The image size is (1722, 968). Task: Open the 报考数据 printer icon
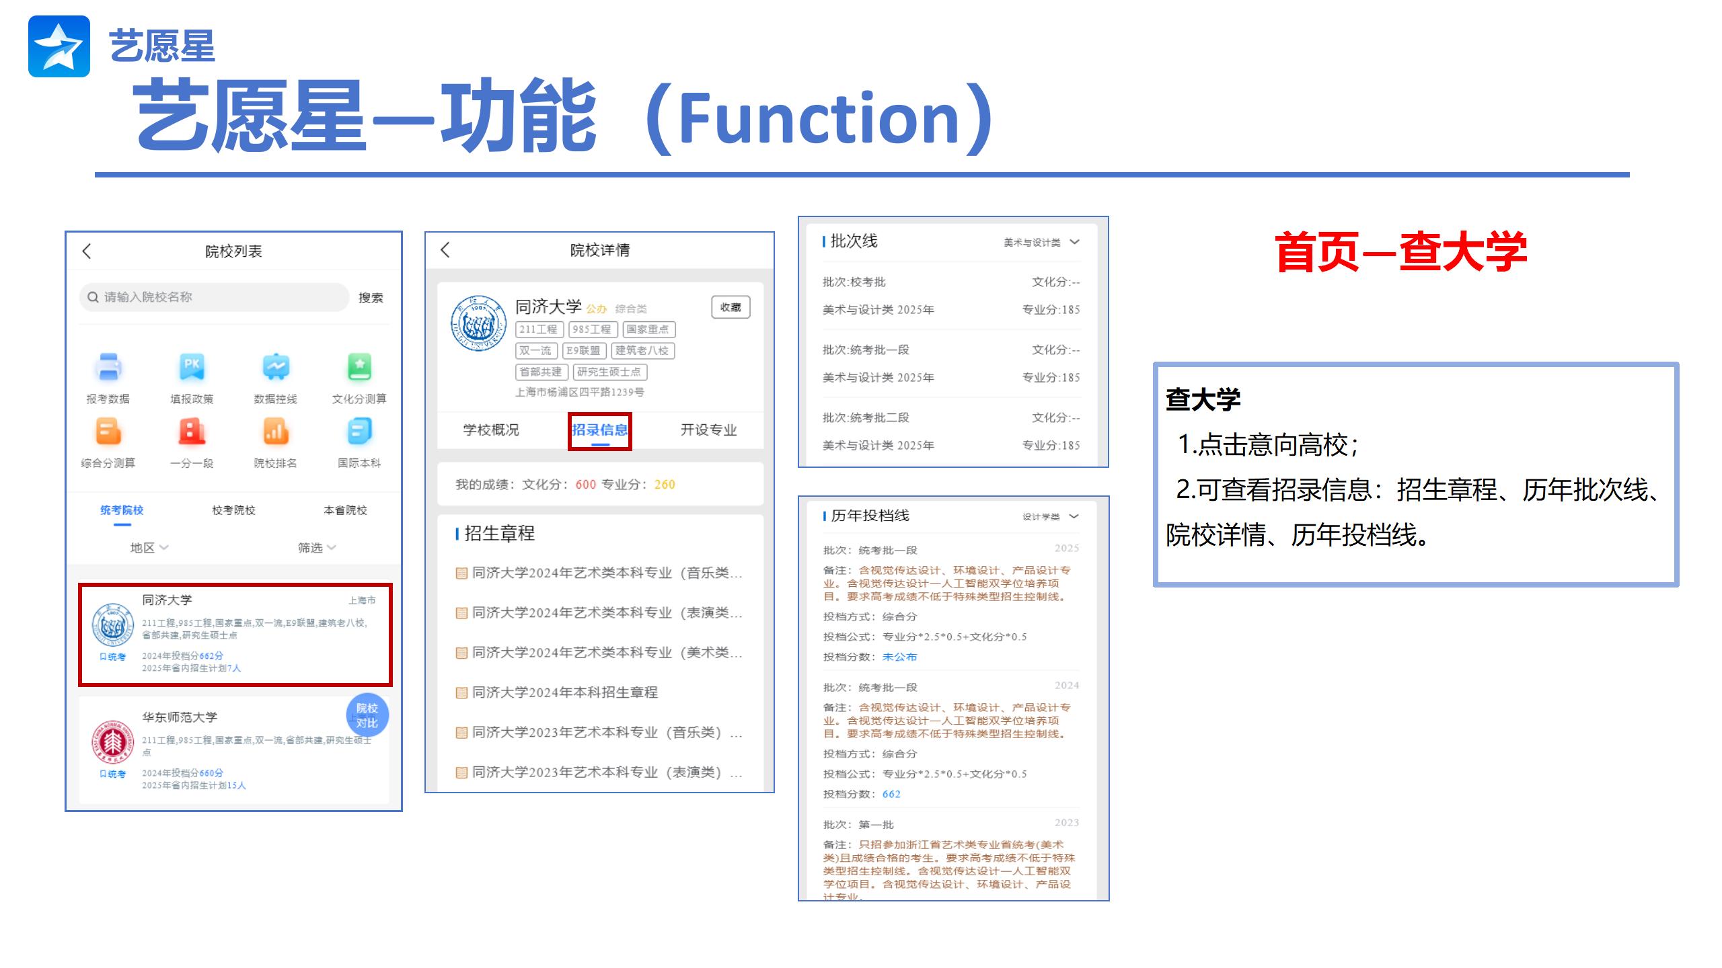tap(108, 368)
